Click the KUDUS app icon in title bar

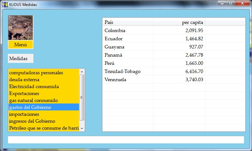point(5,4)
